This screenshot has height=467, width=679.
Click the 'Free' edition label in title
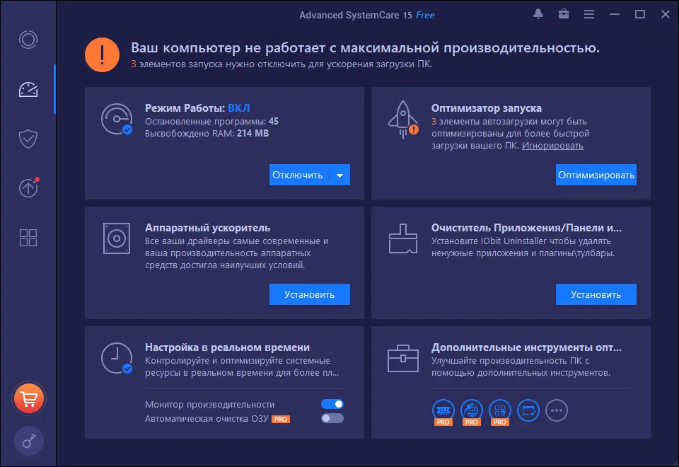425,15
